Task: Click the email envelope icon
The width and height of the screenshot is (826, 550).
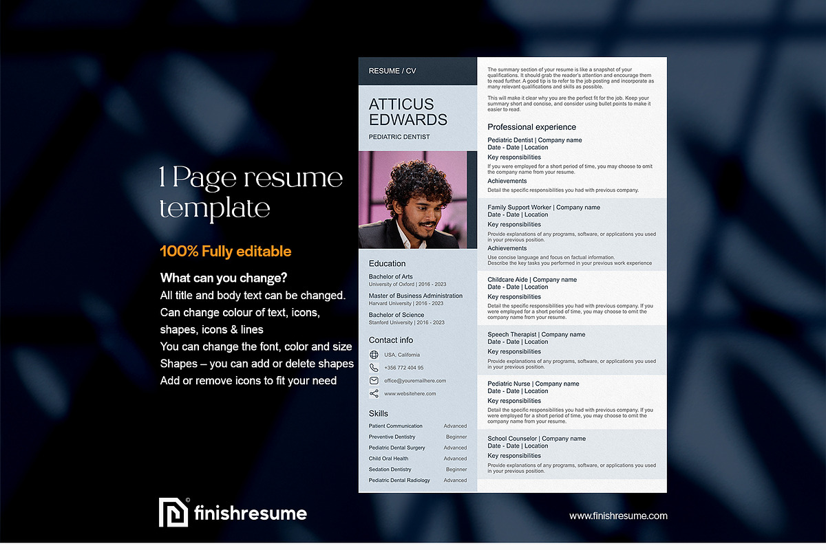Action: tap(374, 380)
